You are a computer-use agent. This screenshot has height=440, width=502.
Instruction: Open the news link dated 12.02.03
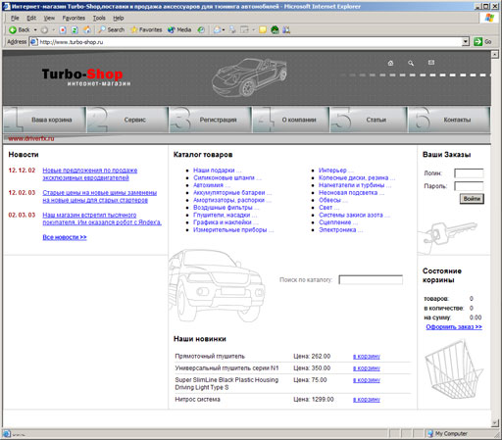100,196
